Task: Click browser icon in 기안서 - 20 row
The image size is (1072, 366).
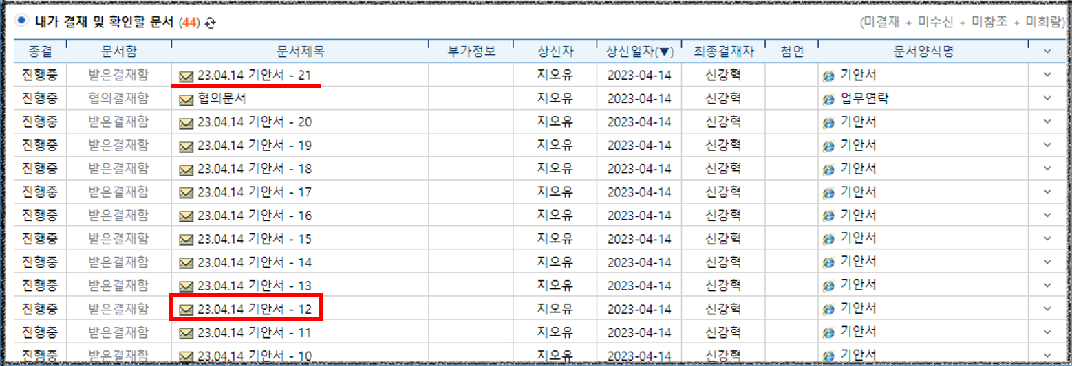Action: coord(828,122)
